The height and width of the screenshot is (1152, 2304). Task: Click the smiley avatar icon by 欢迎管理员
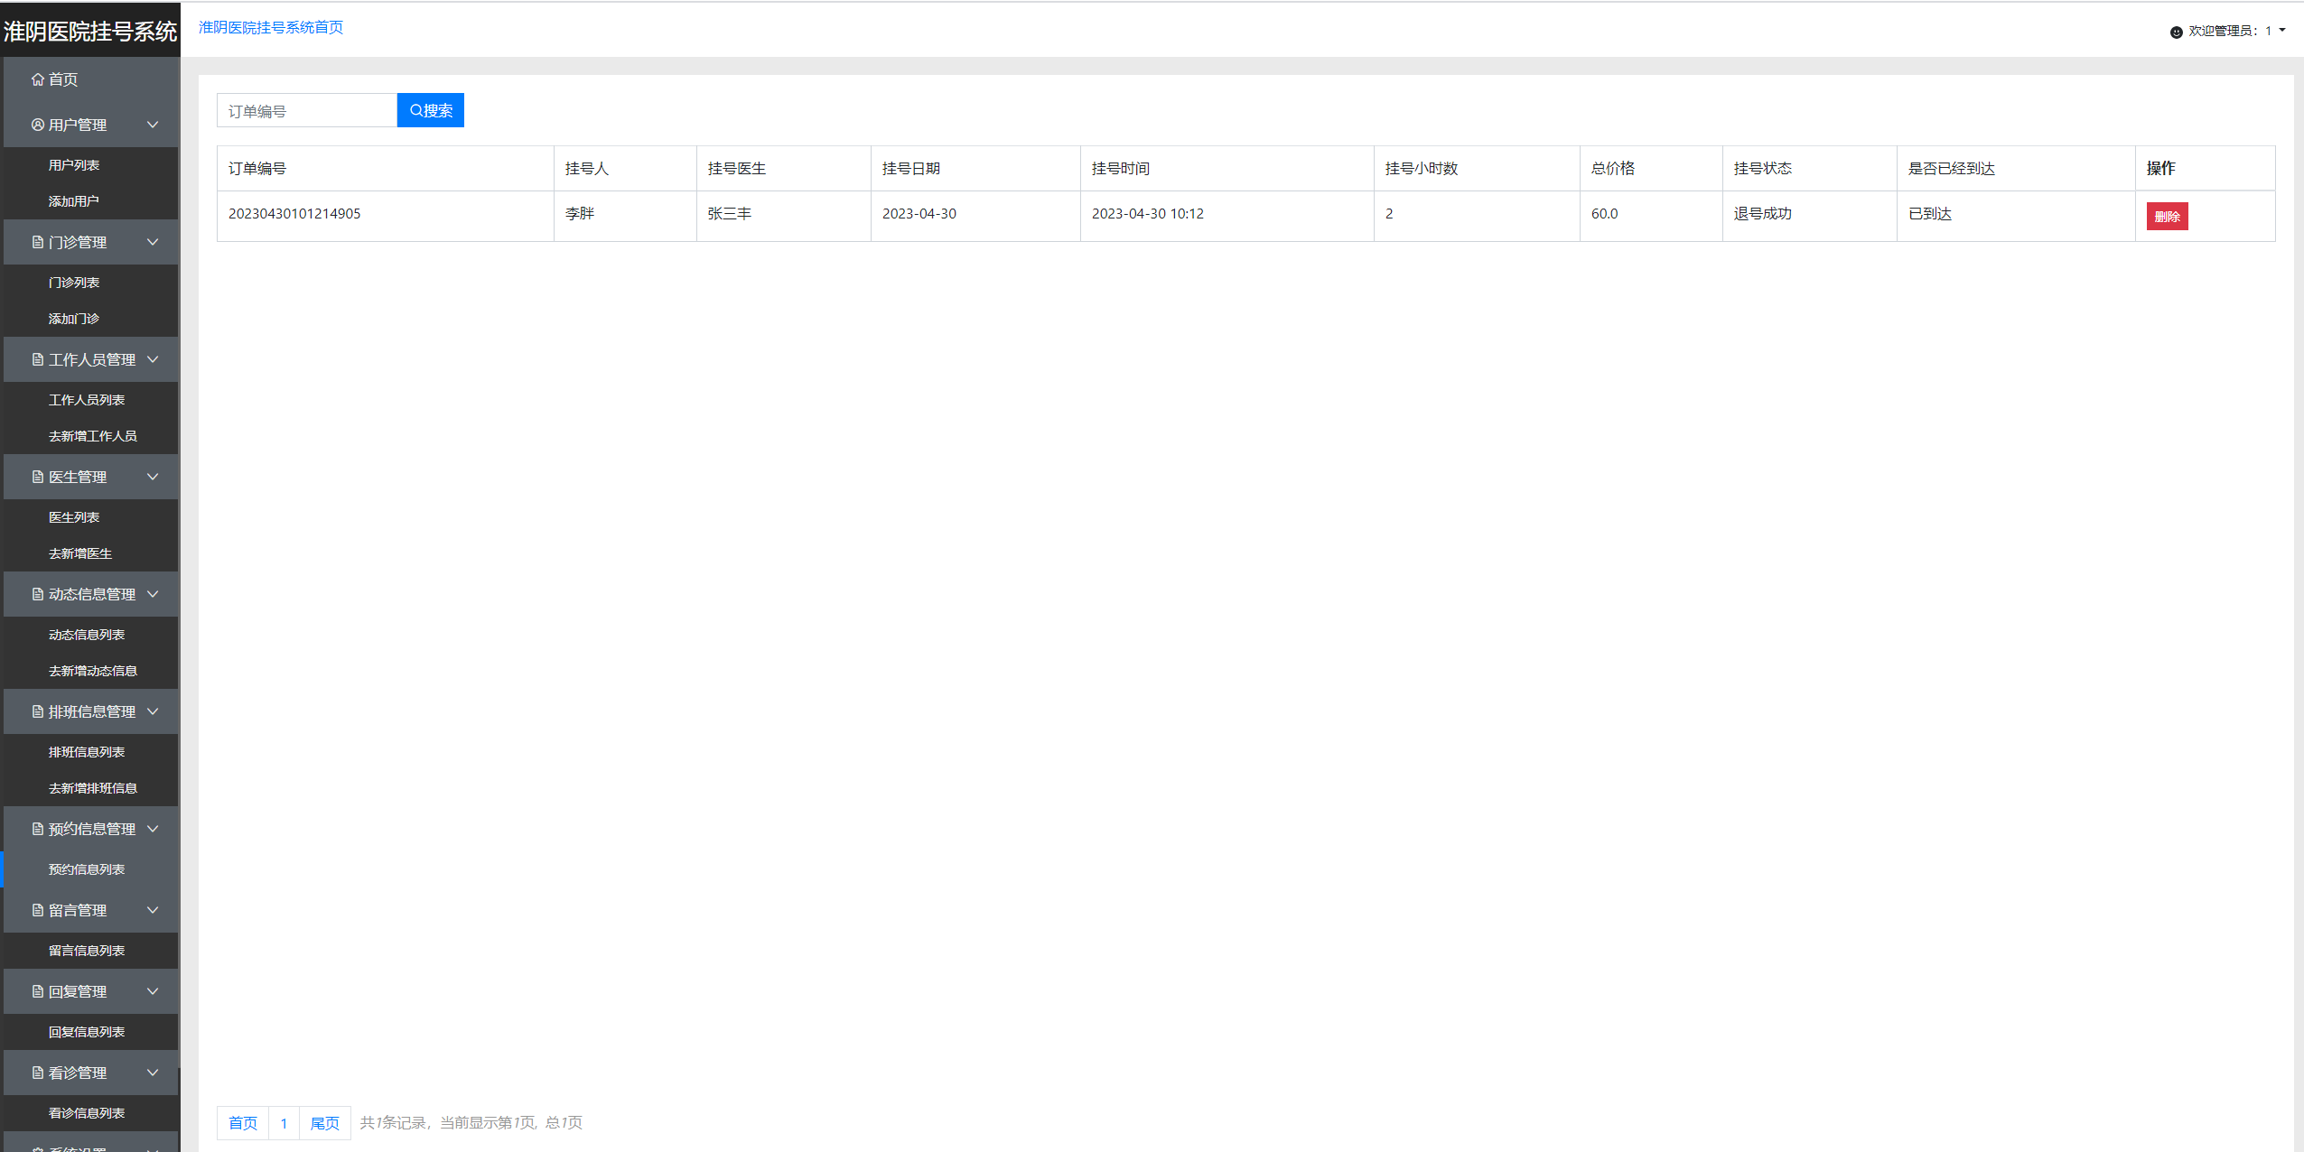pos(2176,32)
